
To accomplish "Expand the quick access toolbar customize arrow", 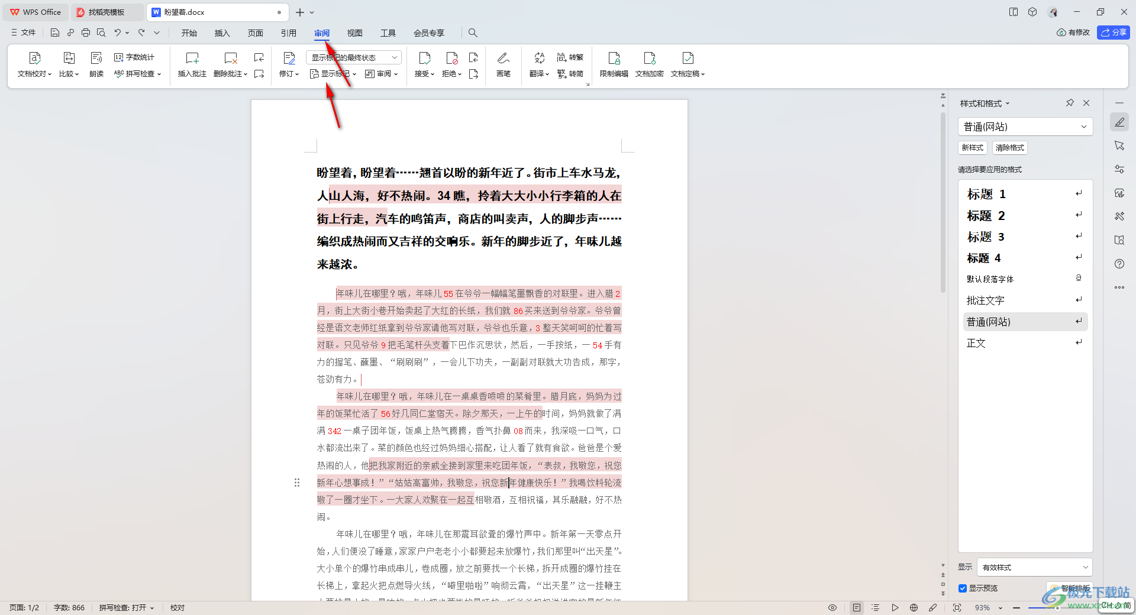I will (x=157, y=33).
